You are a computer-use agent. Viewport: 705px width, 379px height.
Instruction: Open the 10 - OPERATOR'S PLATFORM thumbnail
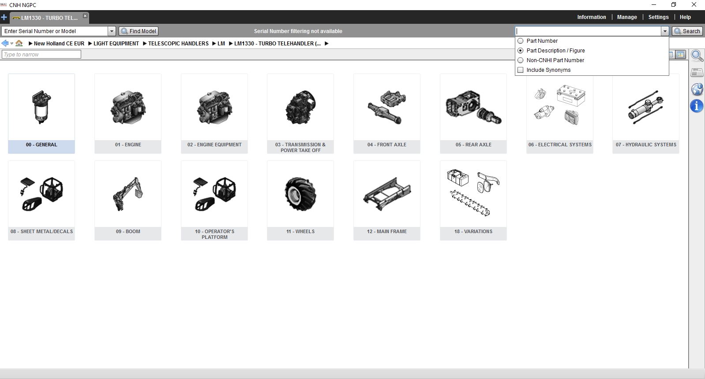(x=214, y=201)
